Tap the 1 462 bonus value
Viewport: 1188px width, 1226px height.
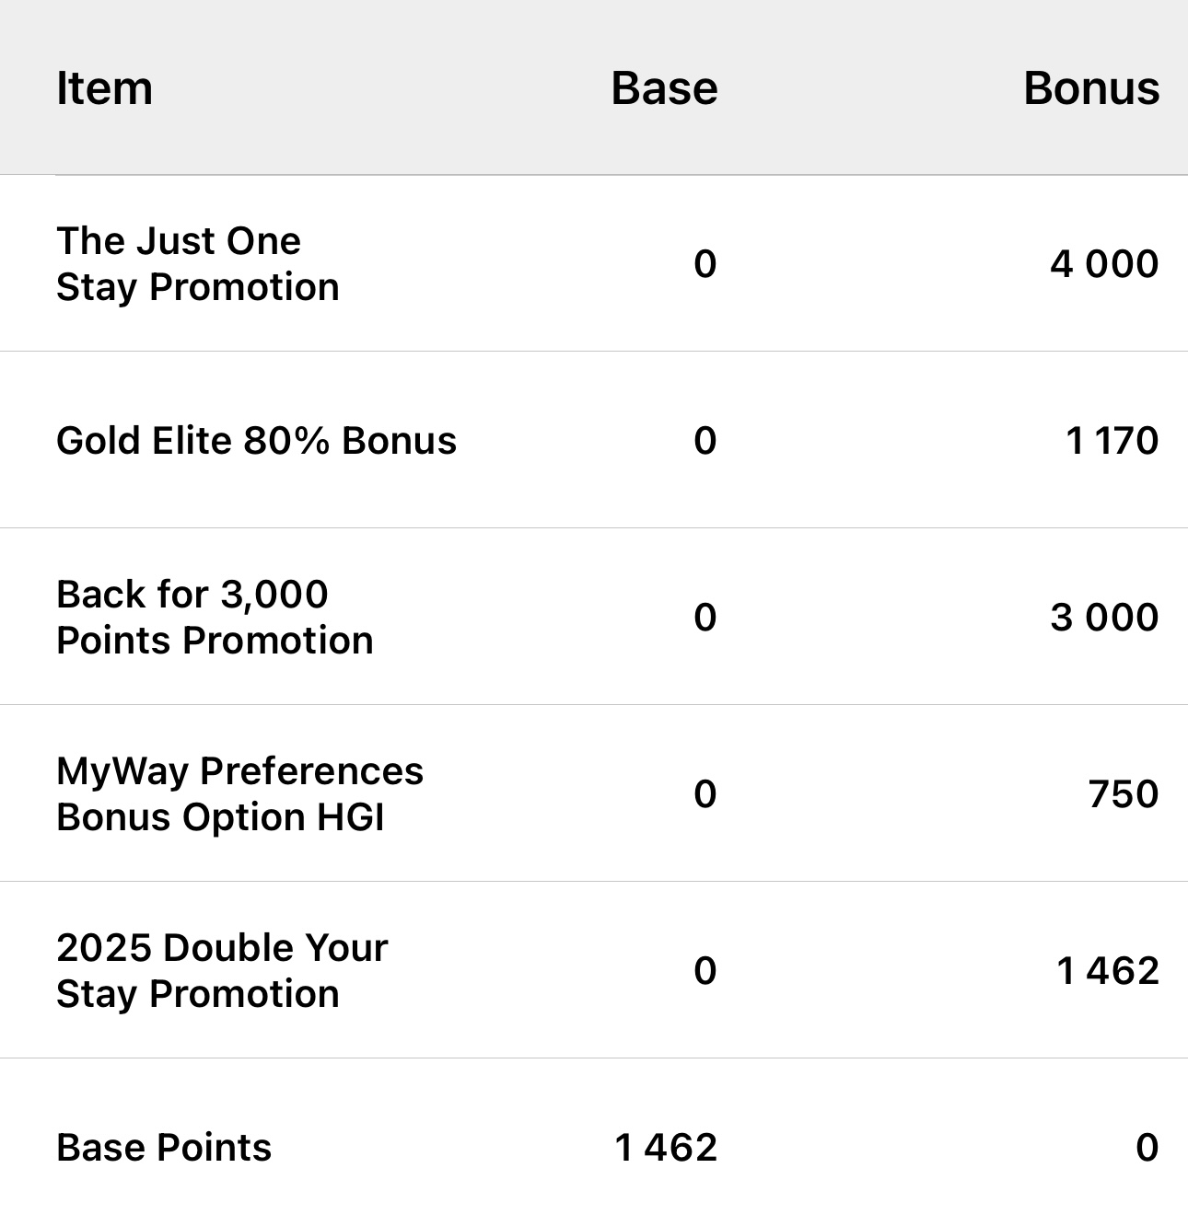click(1108, 971)
